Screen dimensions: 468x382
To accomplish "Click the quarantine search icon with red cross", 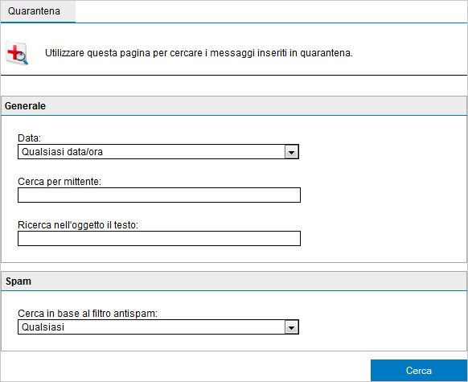I will click(x=17, y=53).
